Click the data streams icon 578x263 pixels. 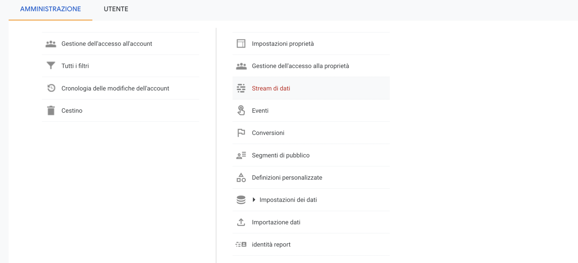(x=241, y=88)
